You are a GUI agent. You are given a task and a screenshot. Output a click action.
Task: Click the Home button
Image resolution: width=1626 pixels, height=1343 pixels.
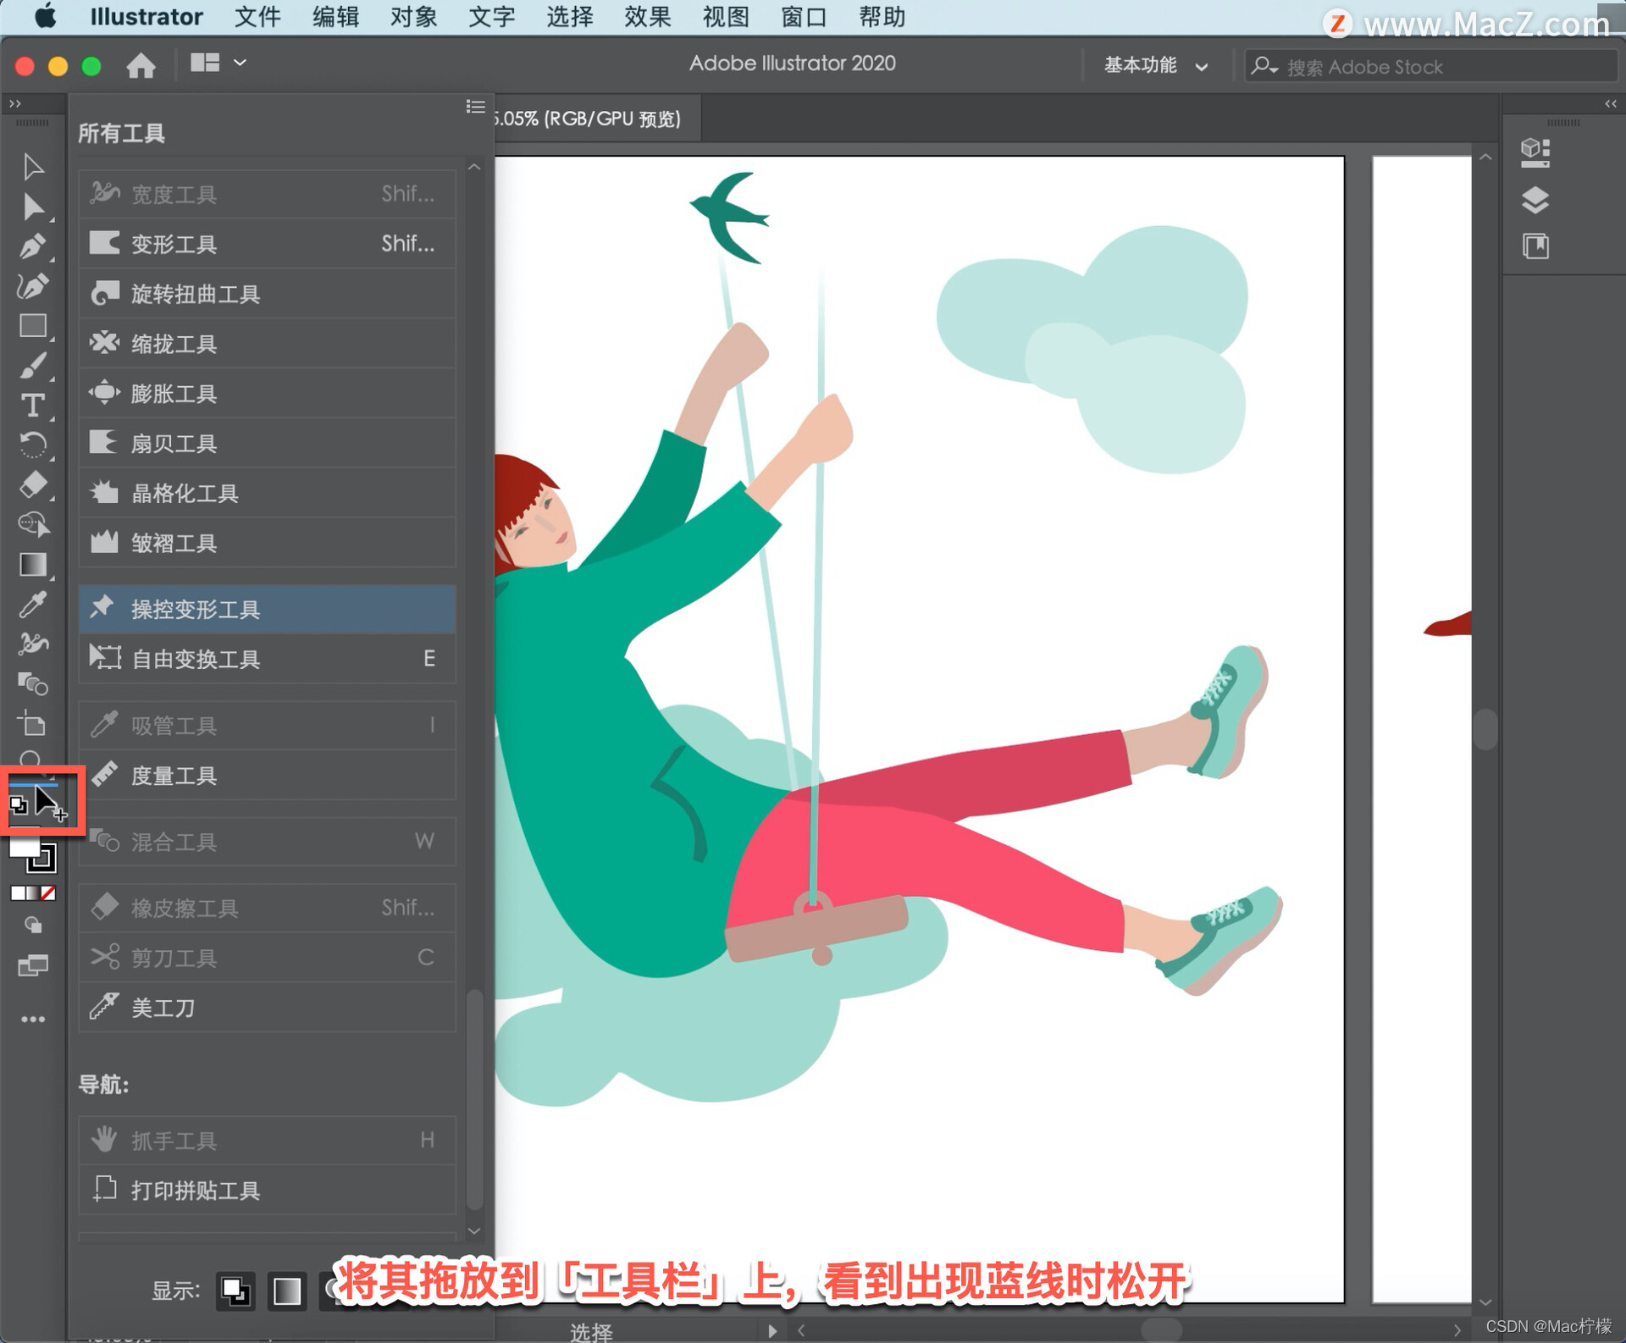tap(141, 65)
